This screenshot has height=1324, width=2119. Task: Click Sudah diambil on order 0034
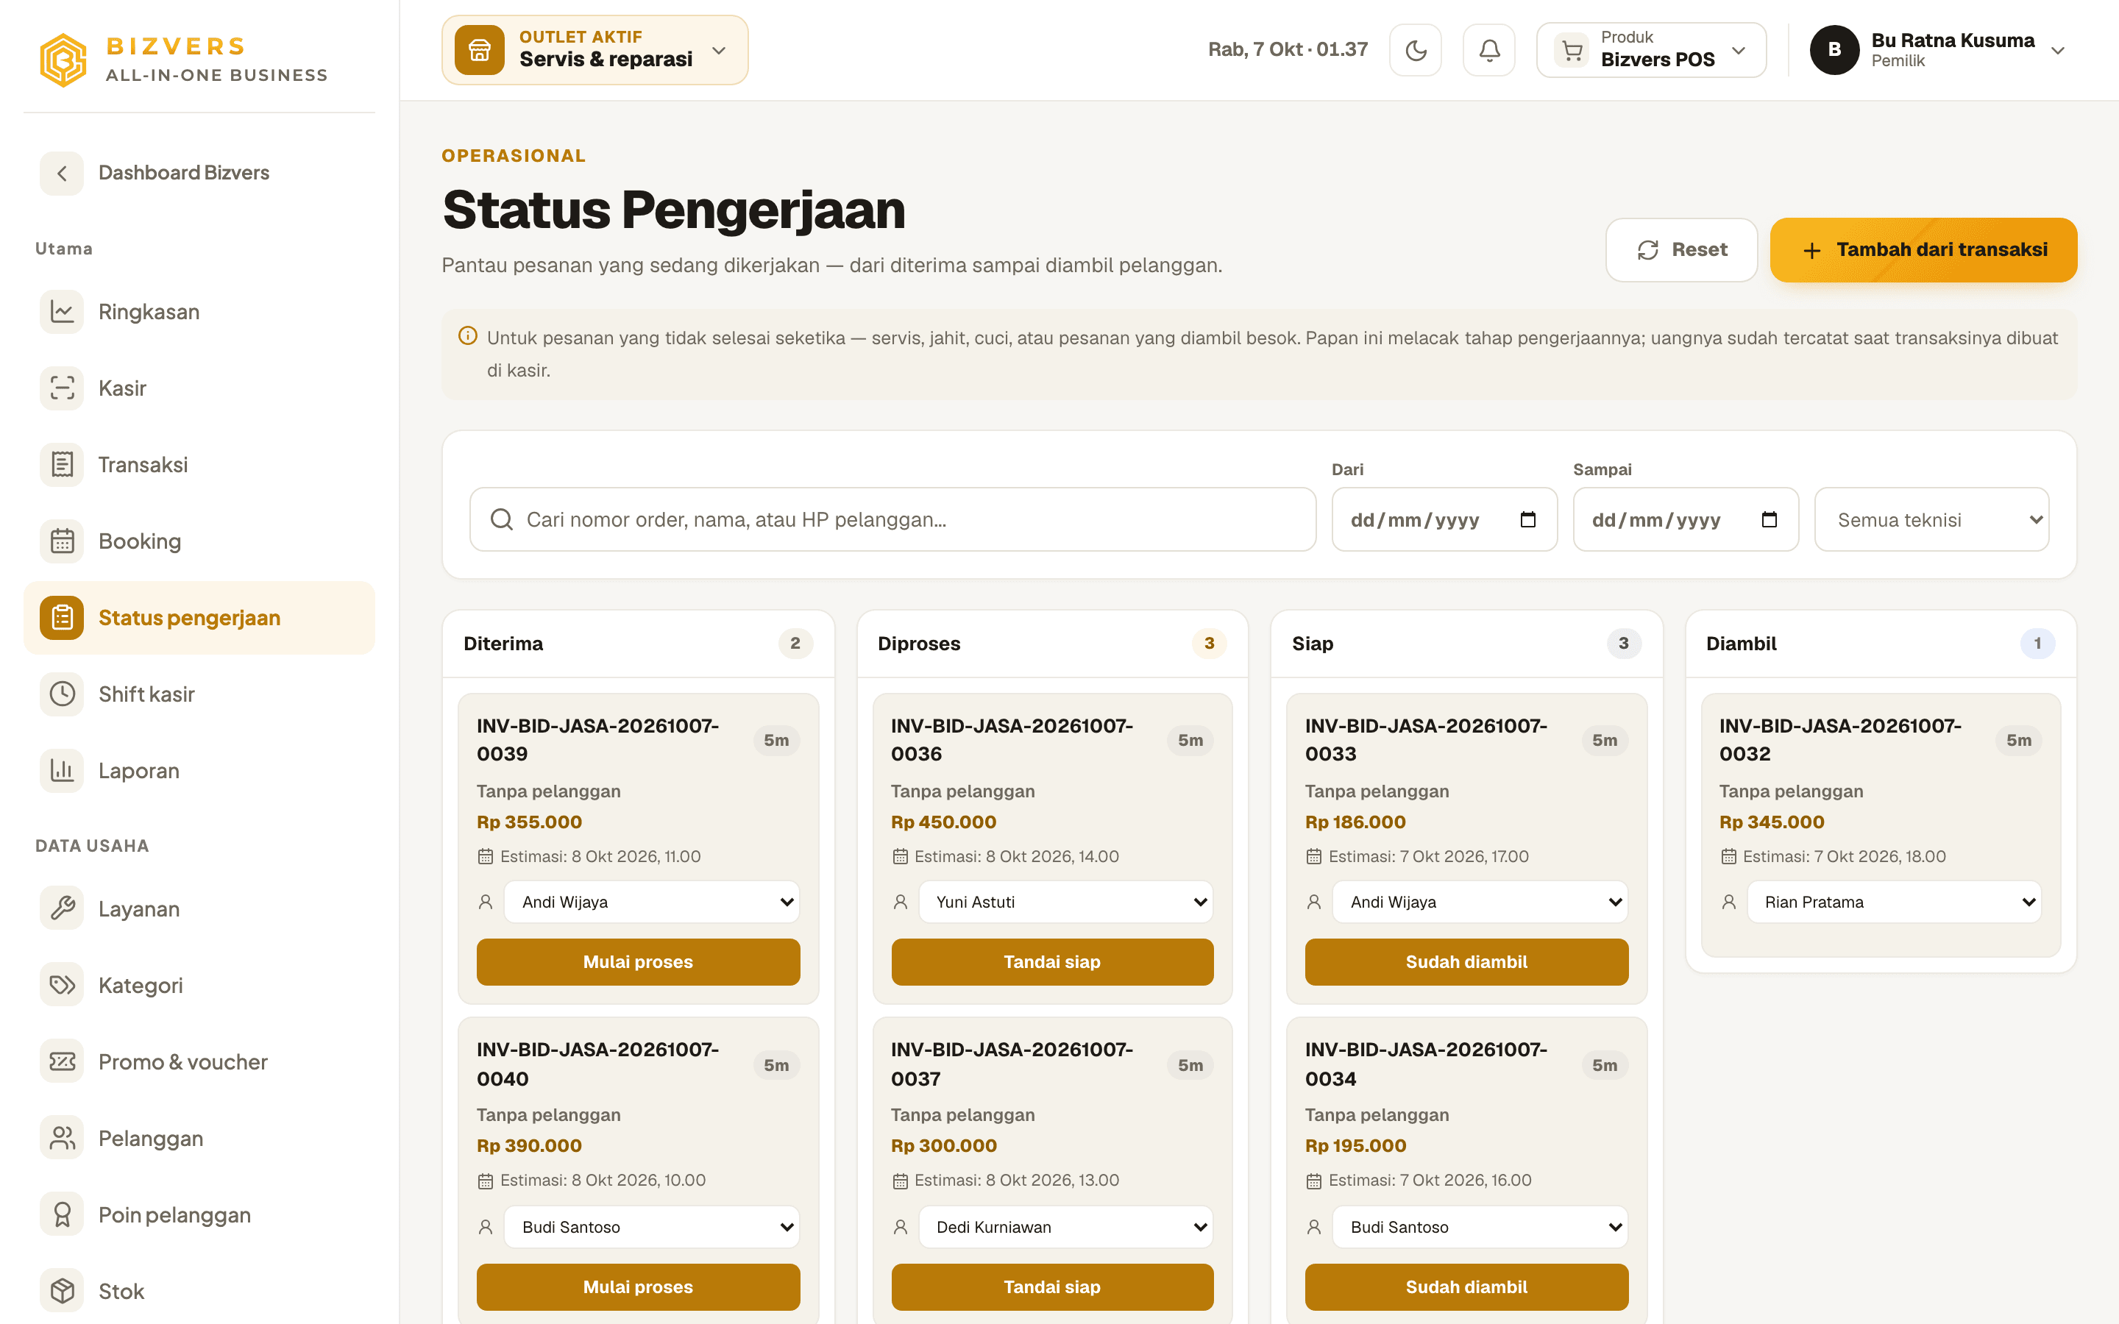click(1466, 1286)
